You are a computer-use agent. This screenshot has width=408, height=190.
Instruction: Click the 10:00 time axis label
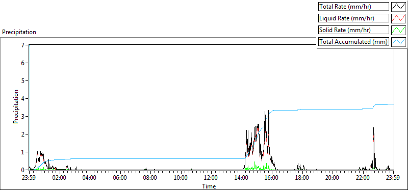click(x=181, y=178)
